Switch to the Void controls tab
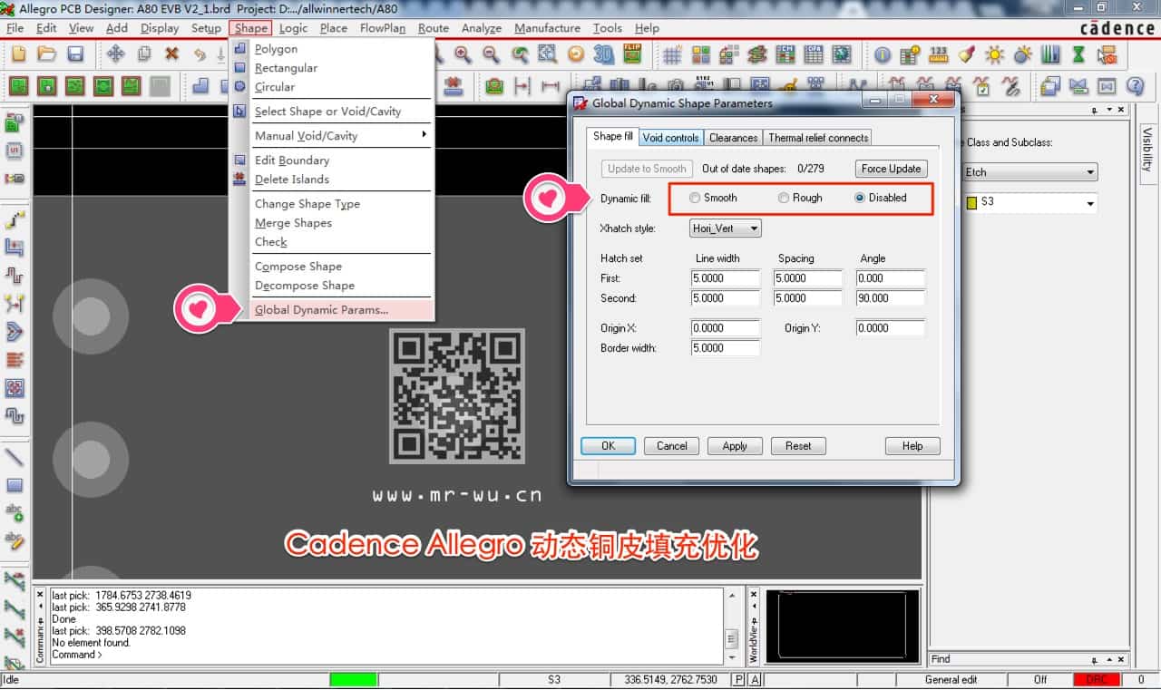Image resolution: width=1161 pixels, height=690 pixels. (x=670, y=138)
